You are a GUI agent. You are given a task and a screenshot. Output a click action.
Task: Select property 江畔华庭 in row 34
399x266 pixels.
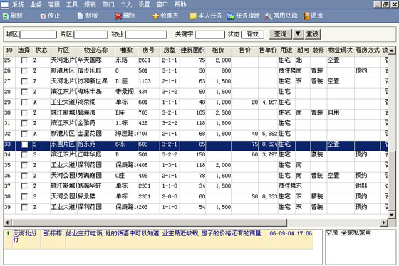(90, 154)
